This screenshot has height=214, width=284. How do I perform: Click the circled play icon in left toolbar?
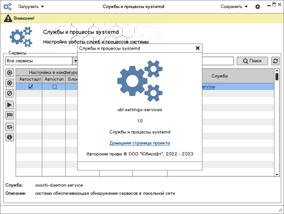(10, 73)
